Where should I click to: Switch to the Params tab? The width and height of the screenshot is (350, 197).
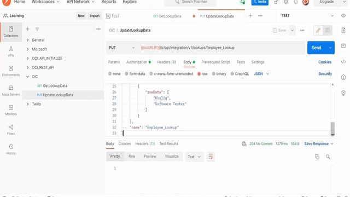114,62
